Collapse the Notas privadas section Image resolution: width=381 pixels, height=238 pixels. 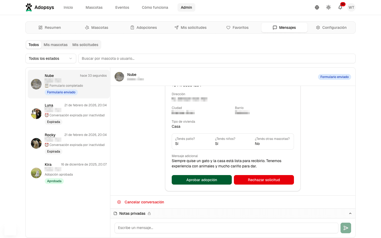pos(350,213)
